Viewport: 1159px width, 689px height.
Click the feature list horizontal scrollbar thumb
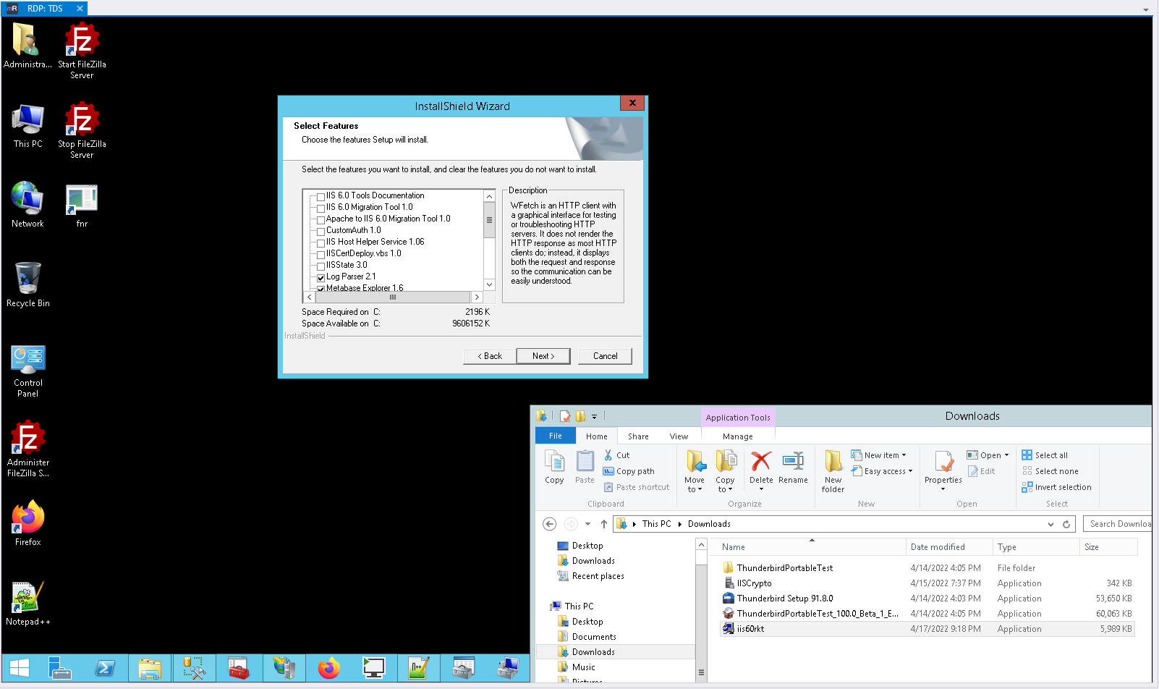pos(393,297)
